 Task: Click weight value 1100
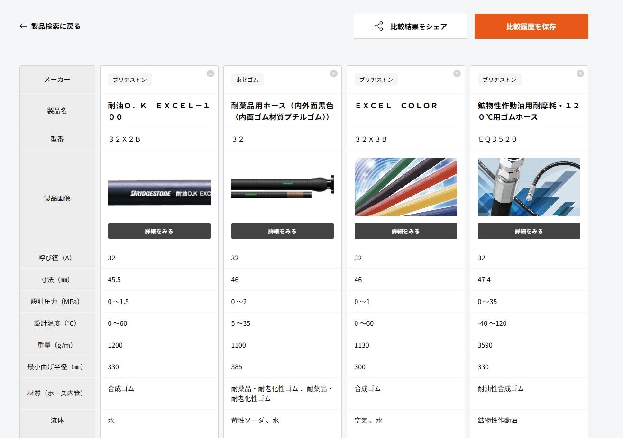238,345
